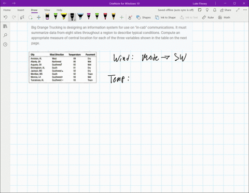Viewport: 249px width, 193px height.
Task: Click the handwritten 'Wind:' ink
Action: (x=123, y=58)
